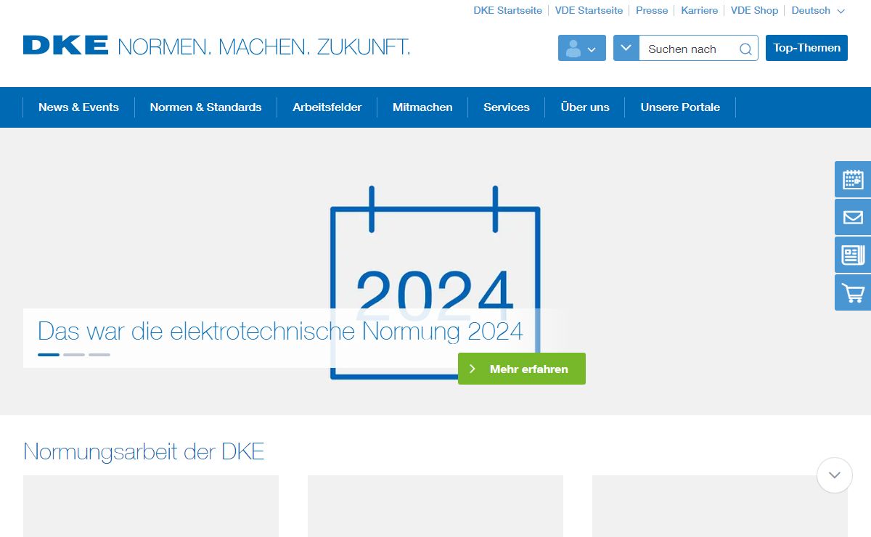The height and width of the screenshot is (537, 871).
Task: Open the Normen & Standards menu
Action: (x=205, y=107)
